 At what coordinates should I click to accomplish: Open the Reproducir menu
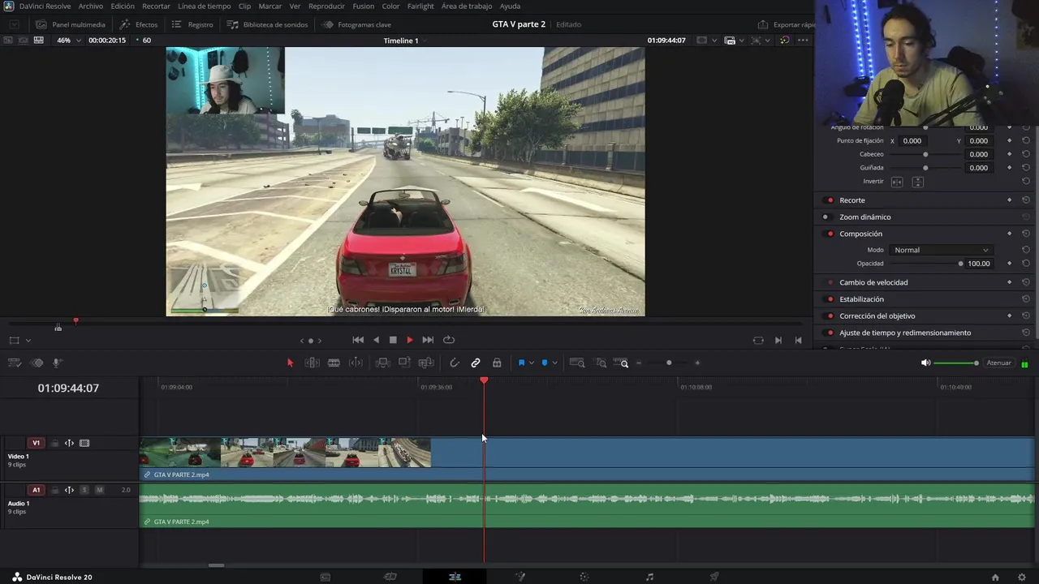pyautogui.click(x=326, y=6)
